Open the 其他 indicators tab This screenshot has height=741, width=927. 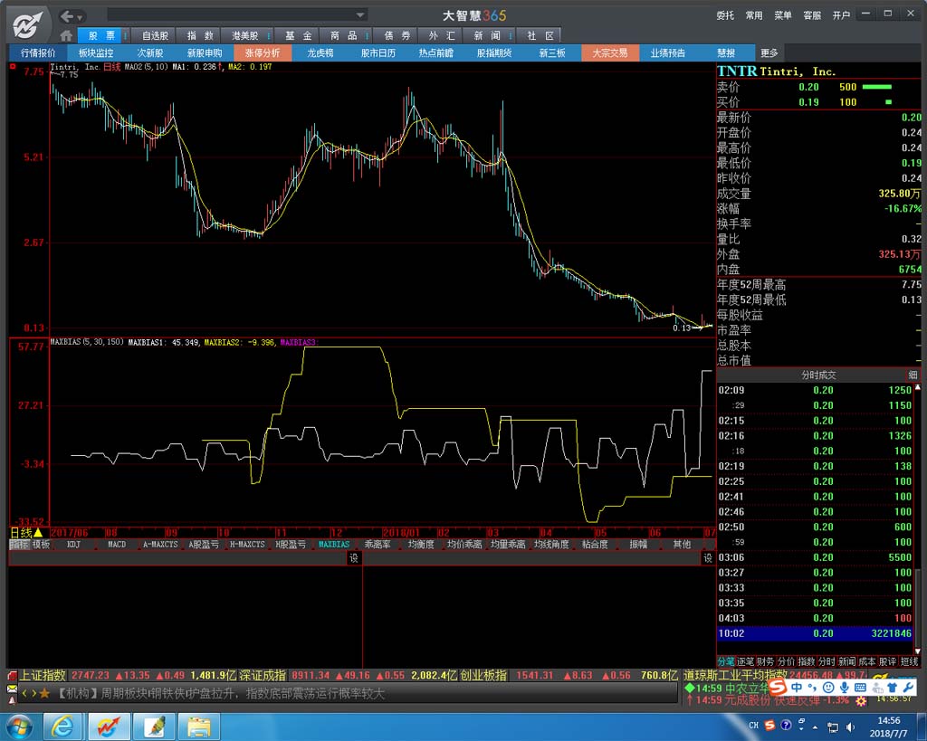(x=682, y=545)
